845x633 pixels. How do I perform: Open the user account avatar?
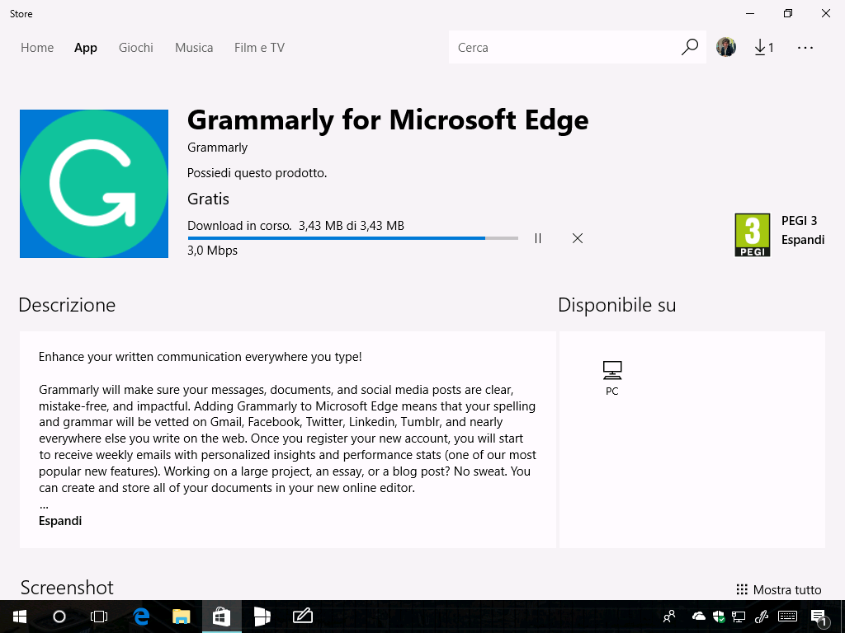[726, 47]
